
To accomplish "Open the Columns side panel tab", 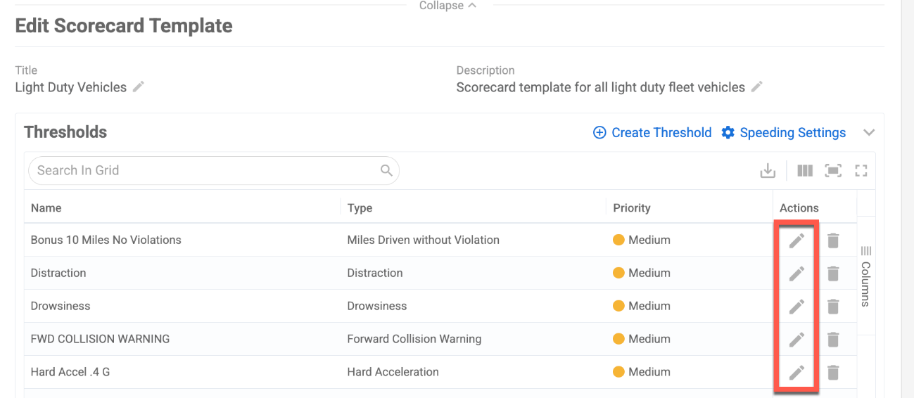I will (866, 276).
